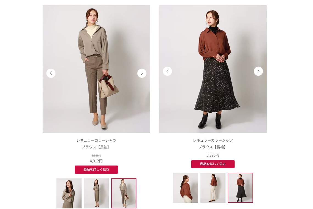View details button under 4,312円 product
Image resolution: width=313 pixels, height=209 pixels.
tap(96, 170)
